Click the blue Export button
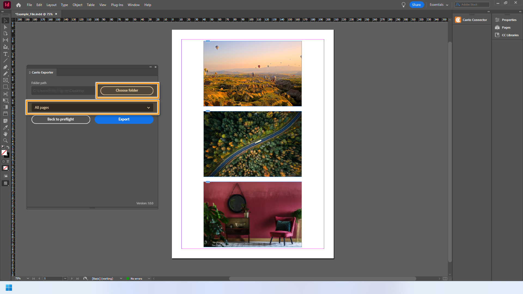This screenshot has height=294, width=523. (124, 119)
